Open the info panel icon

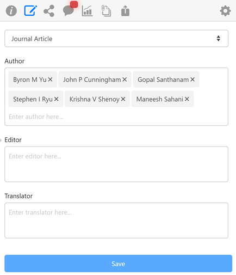coord(11,11)
